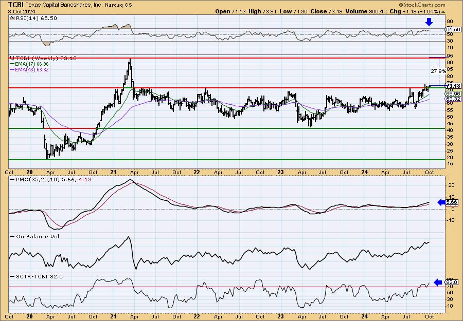Click the black PMO line swatch

click(x=12, y=179)
